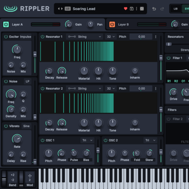The height and width of the screenshot is (189, 189).
Task: Click the Exciter level vertical slider
Action: (35, 54)
